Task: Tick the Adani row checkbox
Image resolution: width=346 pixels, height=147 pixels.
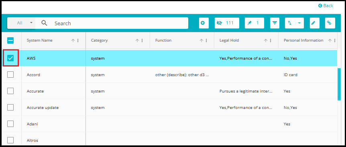Action: pos(10,124)
